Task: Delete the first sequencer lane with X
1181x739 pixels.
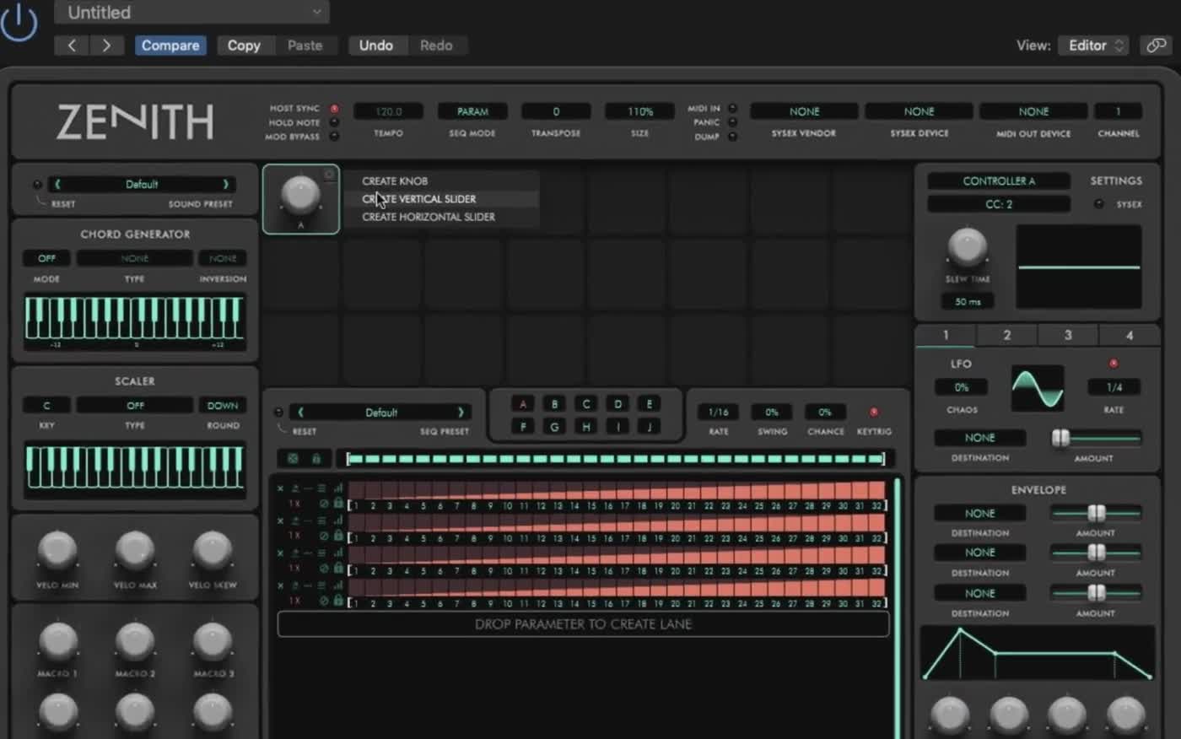Action: pyautogui.click(x=281, y=488)
